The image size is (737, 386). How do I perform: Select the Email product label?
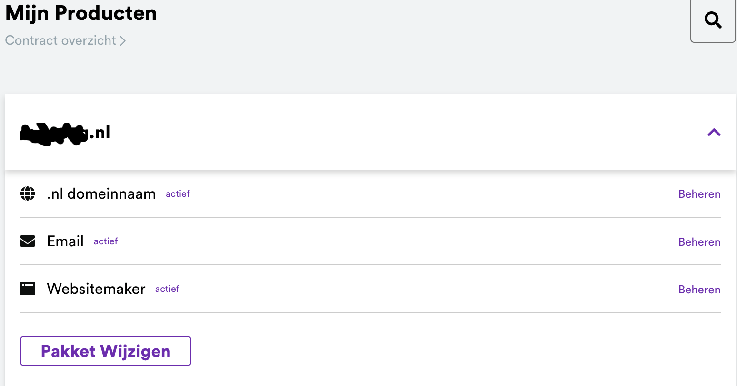65,241
